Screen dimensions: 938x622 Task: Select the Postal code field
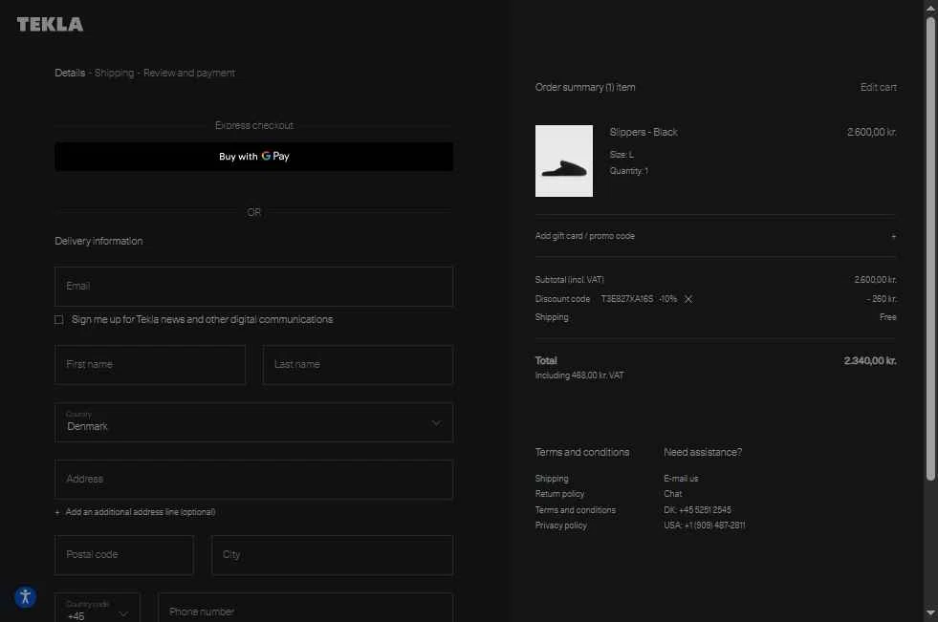coord(124,555)
